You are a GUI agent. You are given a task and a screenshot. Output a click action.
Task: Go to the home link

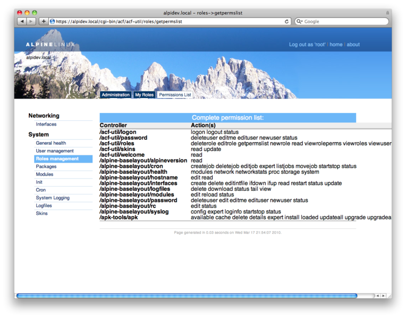[336, 45]
